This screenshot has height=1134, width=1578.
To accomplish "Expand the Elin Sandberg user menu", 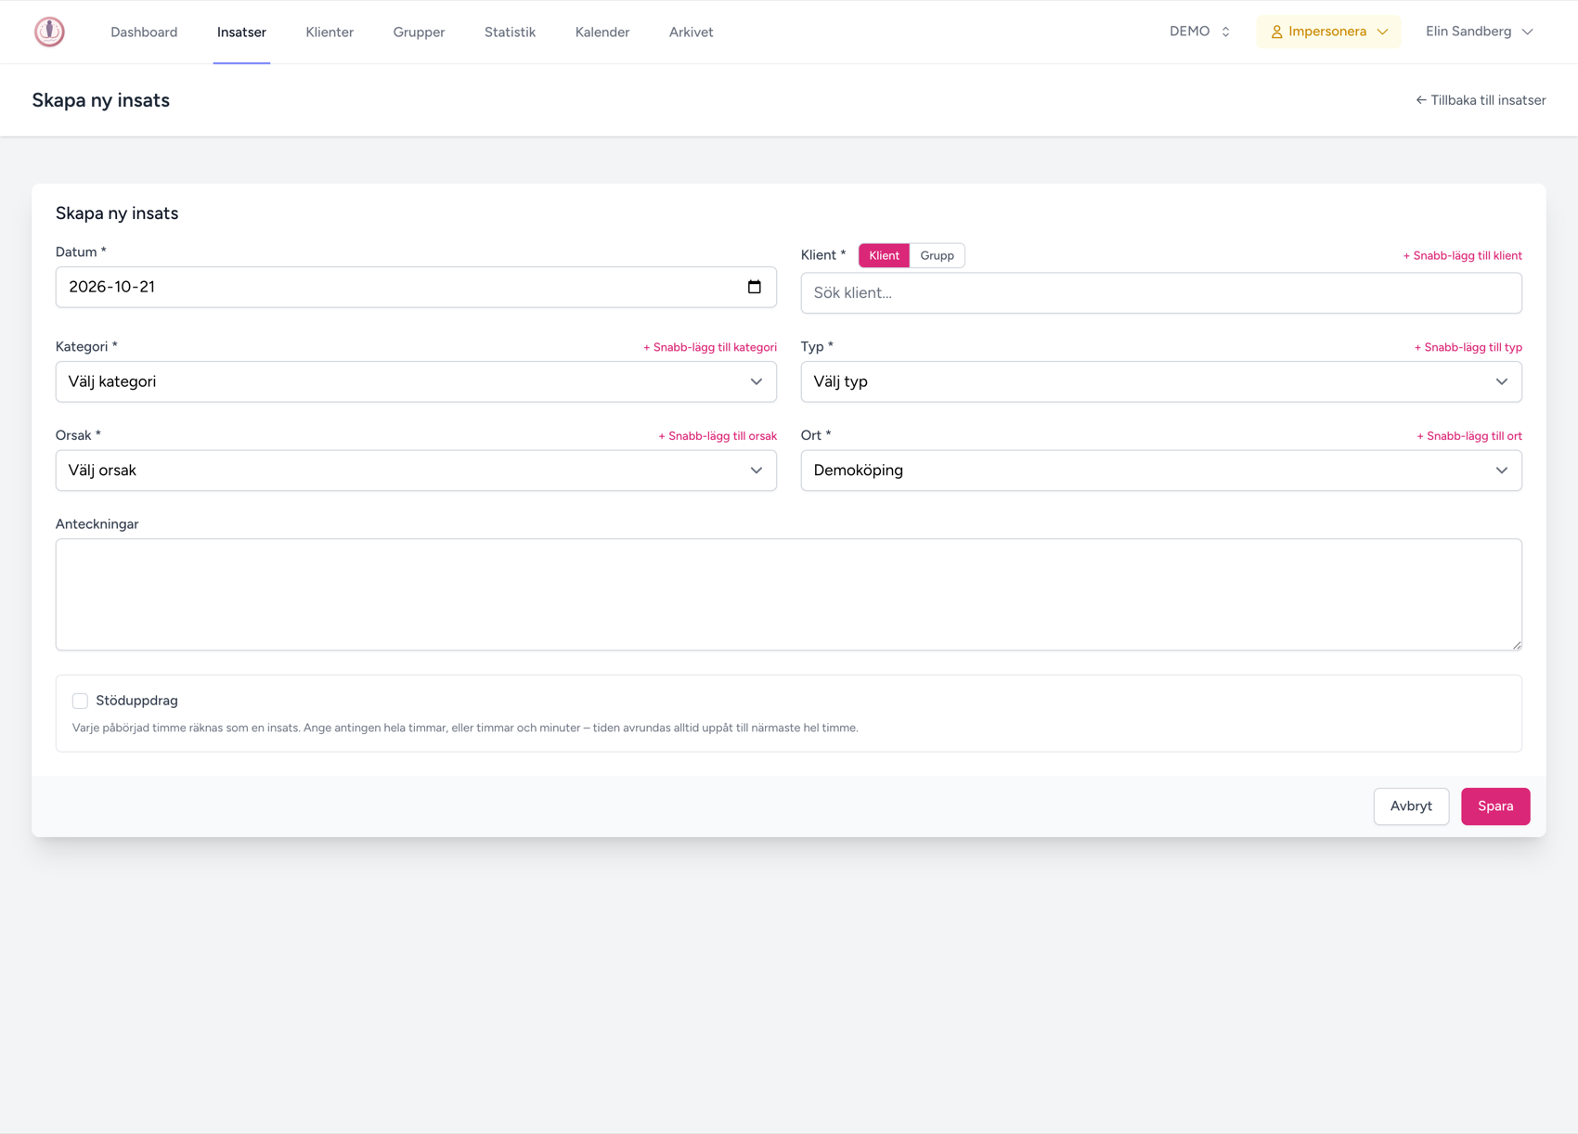I will coord(1479,32).
